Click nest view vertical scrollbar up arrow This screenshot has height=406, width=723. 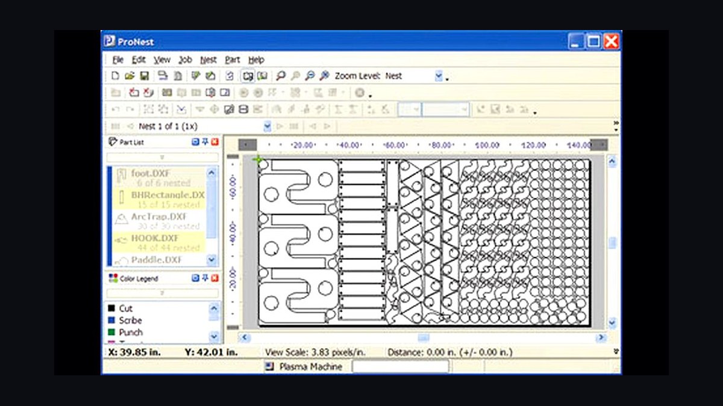[x=612, y=162]
